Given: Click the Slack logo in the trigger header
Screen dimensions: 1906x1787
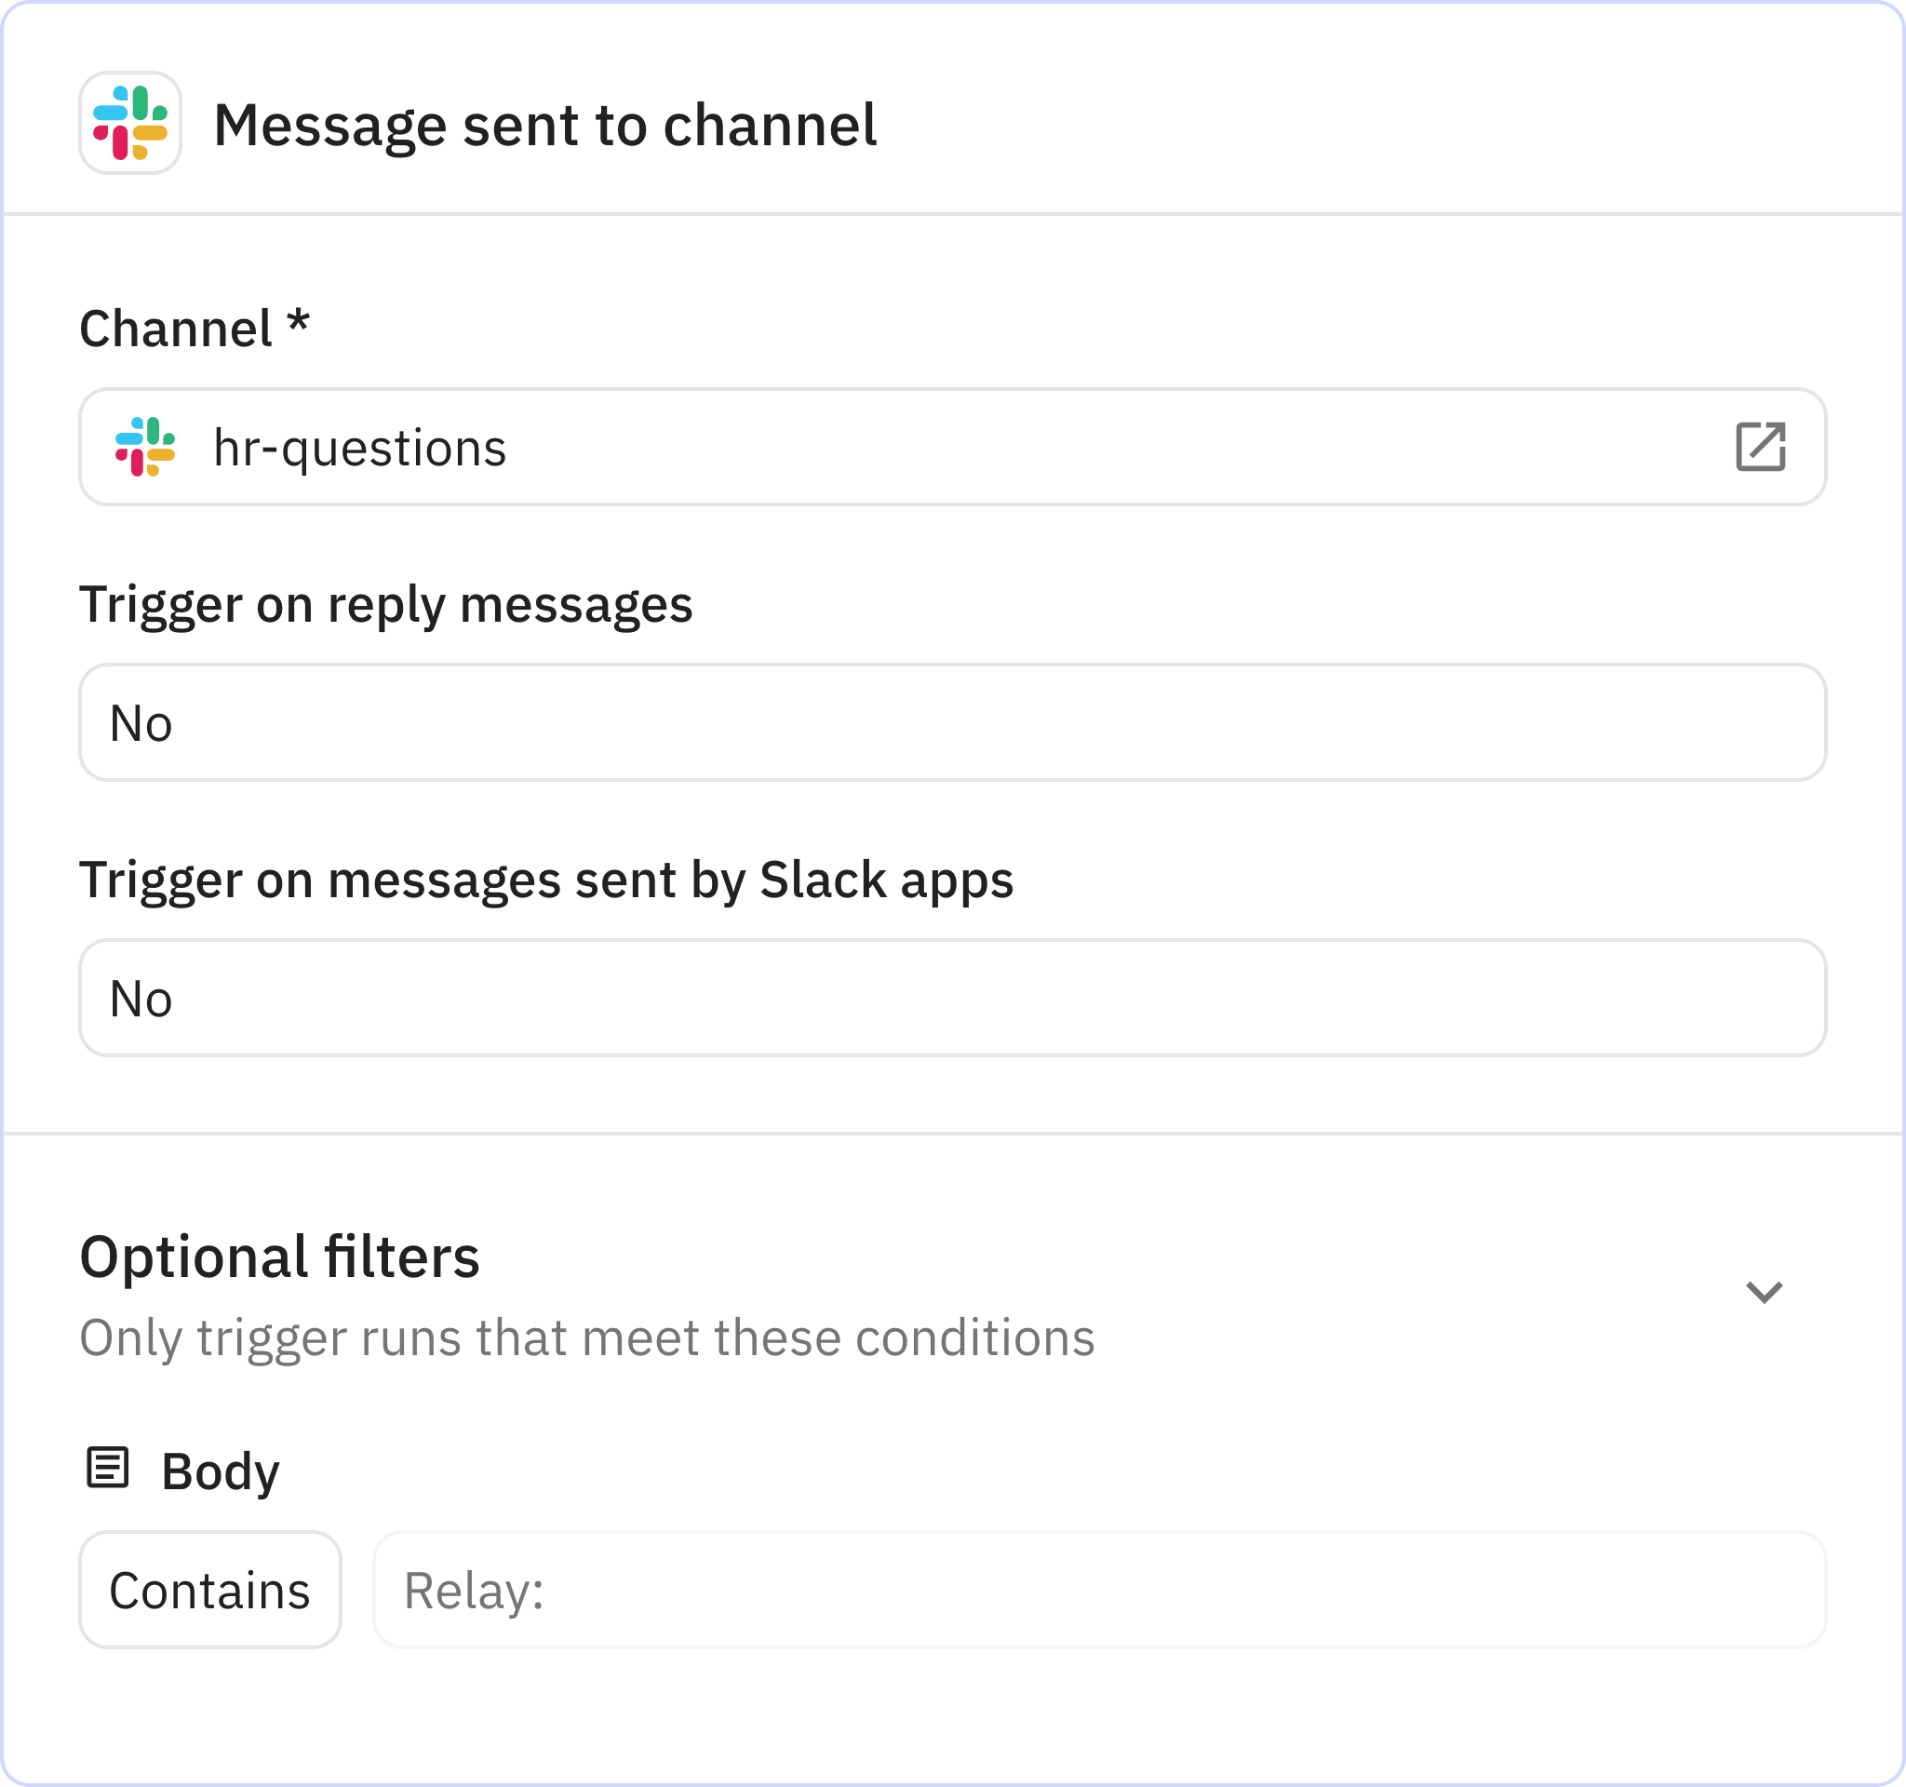Looking at the screenshot, I should point(130,125).
